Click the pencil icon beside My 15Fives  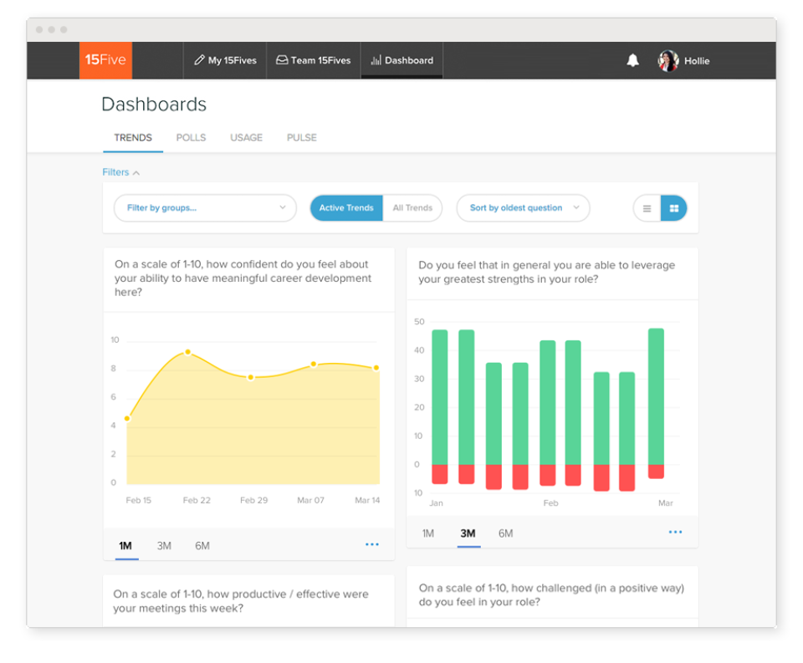coord(199,60)
